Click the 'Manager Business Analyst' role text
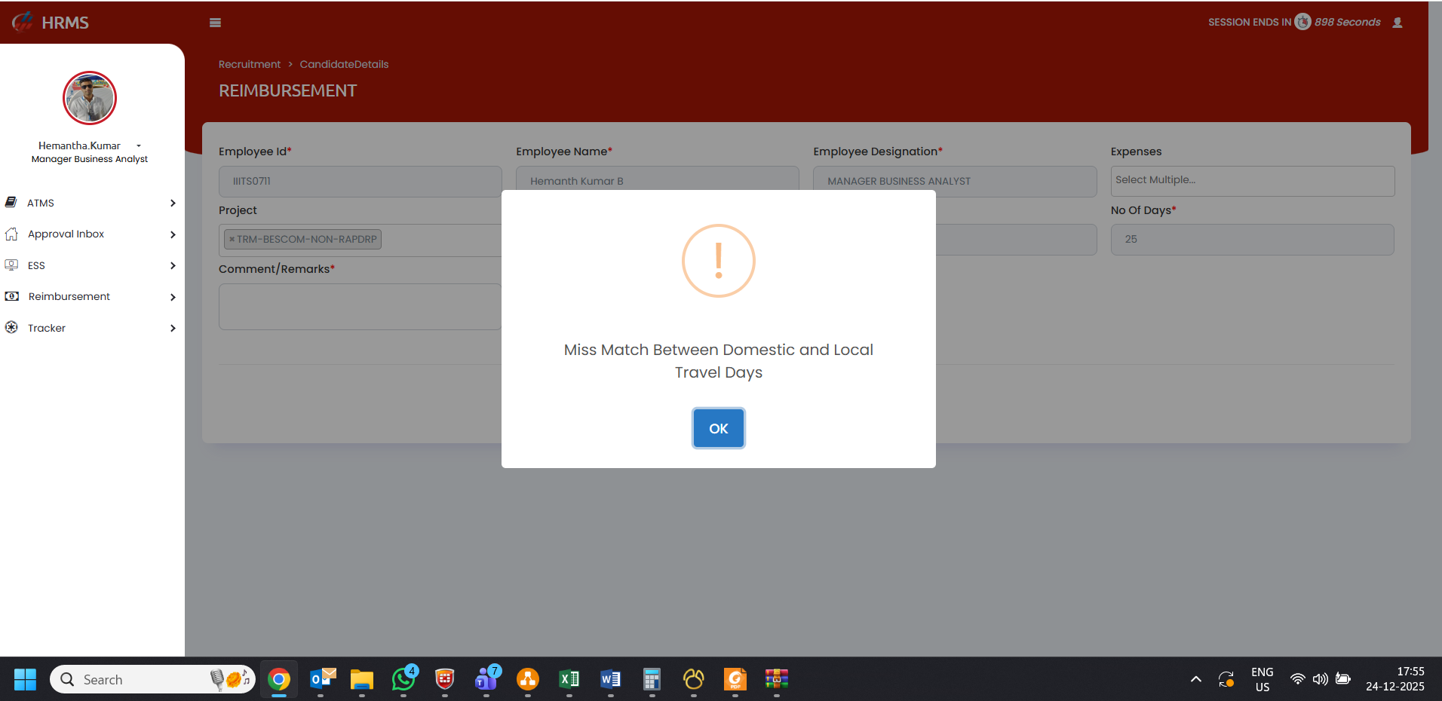1442x701 pixels. point(90,159)
